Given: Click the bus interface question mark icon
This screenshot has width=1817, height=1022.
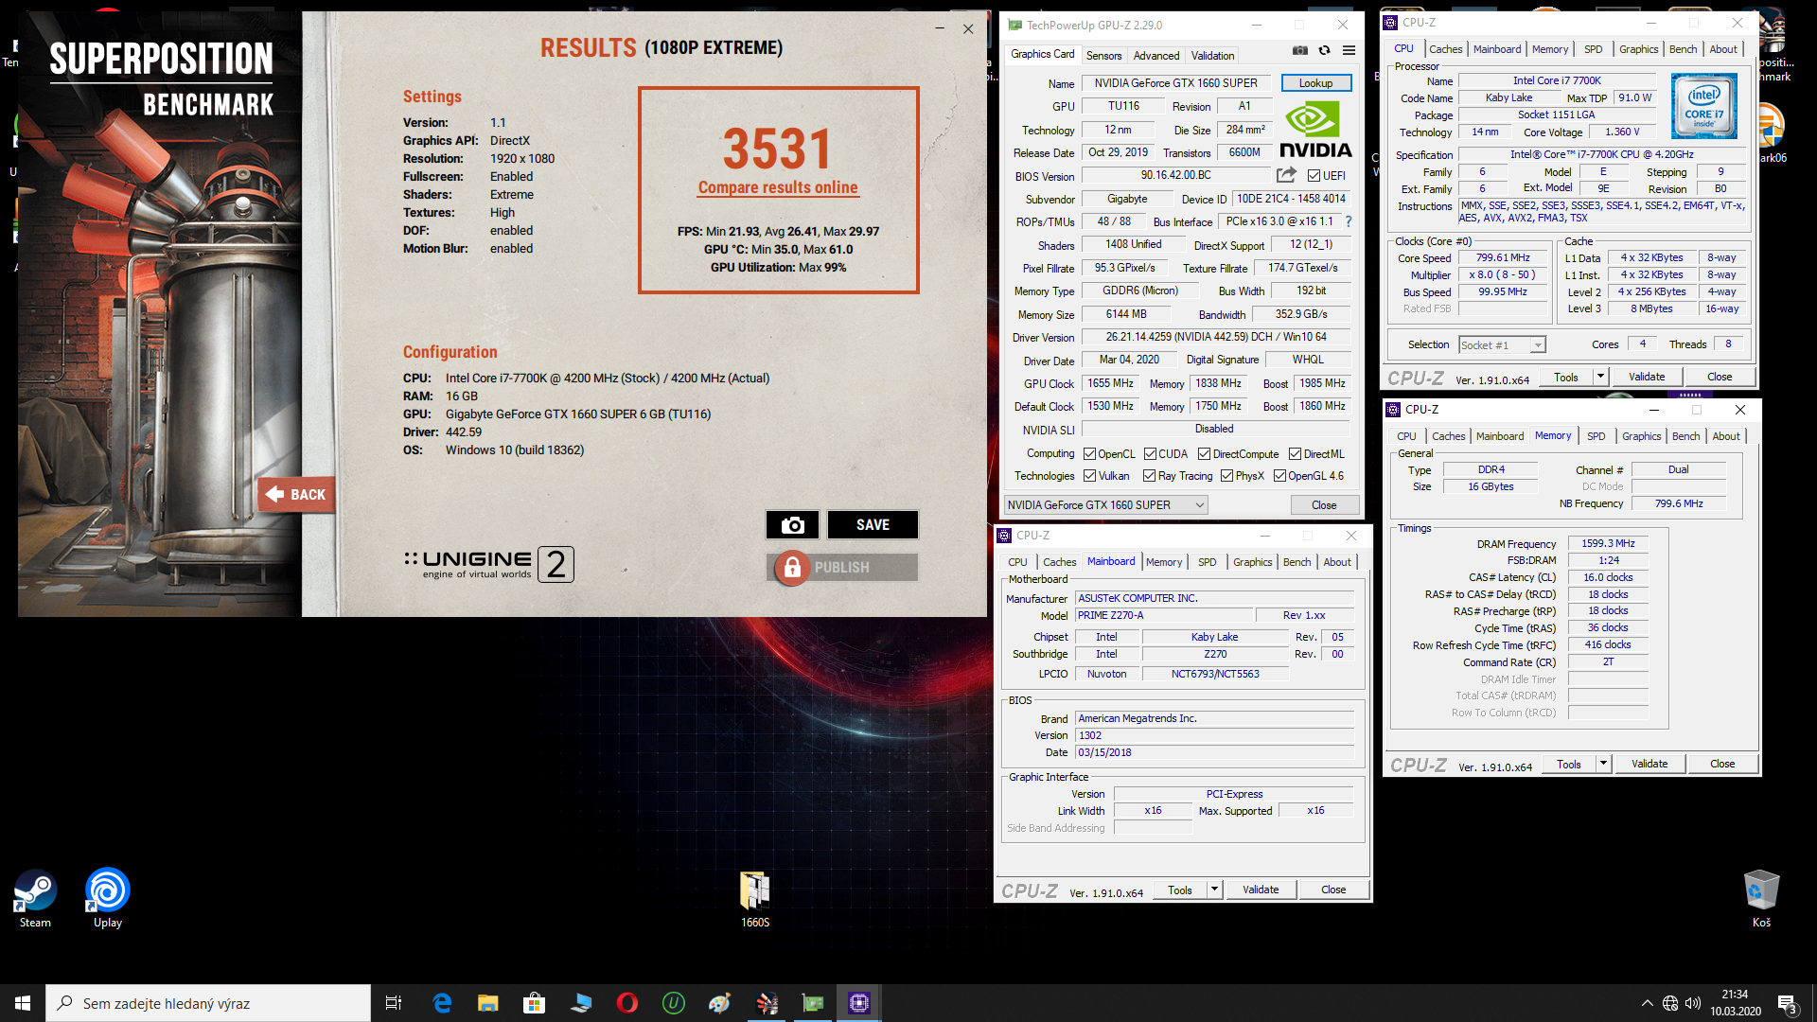Looking at the screenshot, I should [1349, 221].
